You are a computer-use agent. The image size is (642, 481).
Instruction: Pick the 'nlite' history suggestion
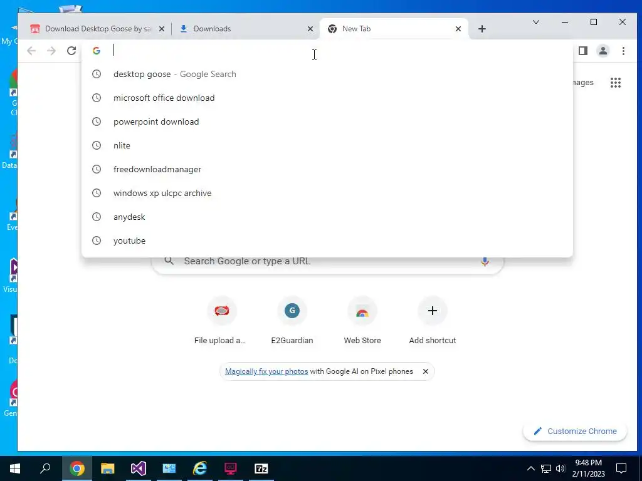[327, 145]
